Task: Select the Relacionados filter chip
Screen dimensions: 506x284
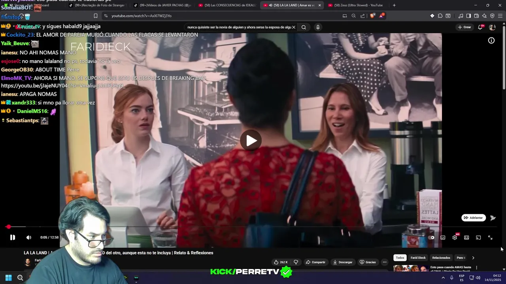Action: tap(441, 258)
